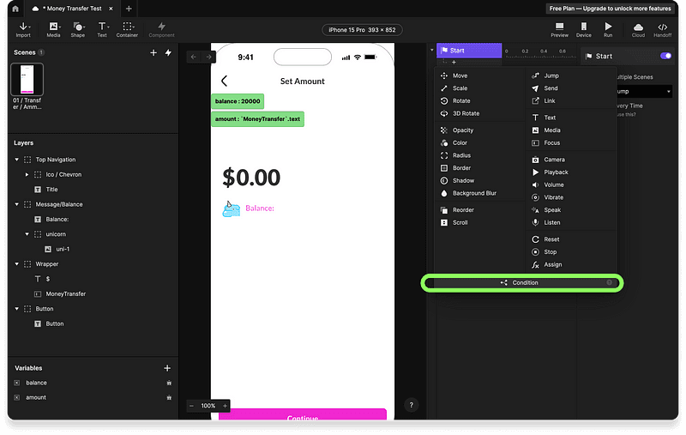The width and height of the screenshot is (686, 435).
Task: Click the scenes lightning bolt icon
Action: pyautogui.click(x=168, y=52)
